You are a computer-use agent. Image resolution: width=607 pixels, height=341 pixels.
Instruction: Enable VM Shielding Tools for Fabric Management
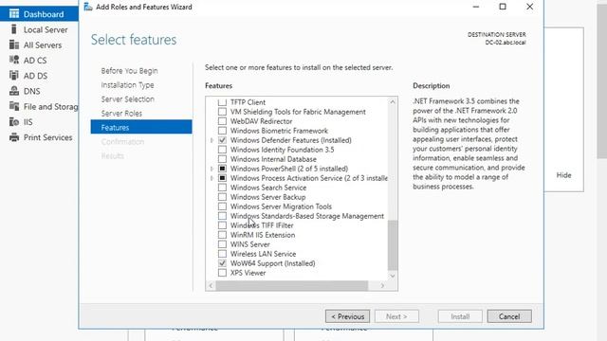point(222,112)
